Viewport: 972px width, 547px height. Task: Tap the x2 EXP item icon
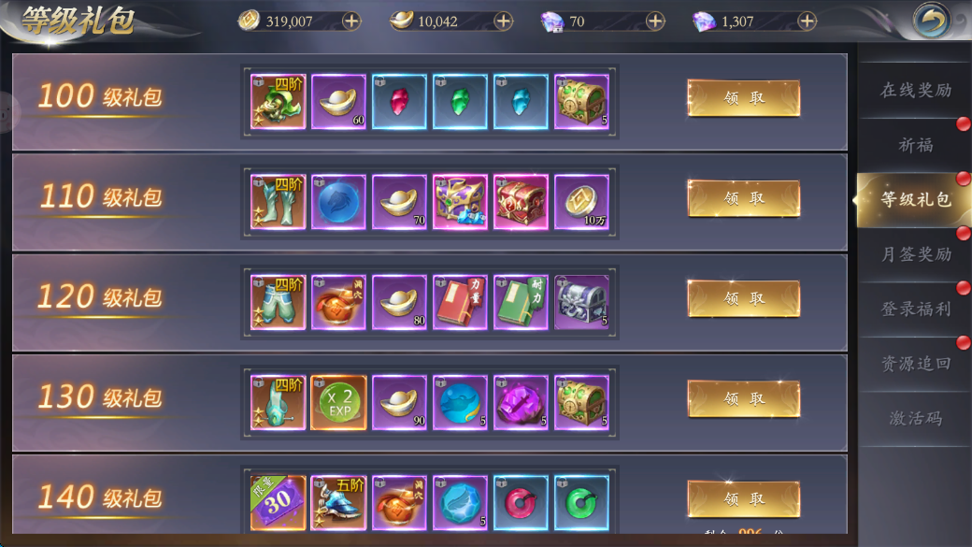point(338,402)
